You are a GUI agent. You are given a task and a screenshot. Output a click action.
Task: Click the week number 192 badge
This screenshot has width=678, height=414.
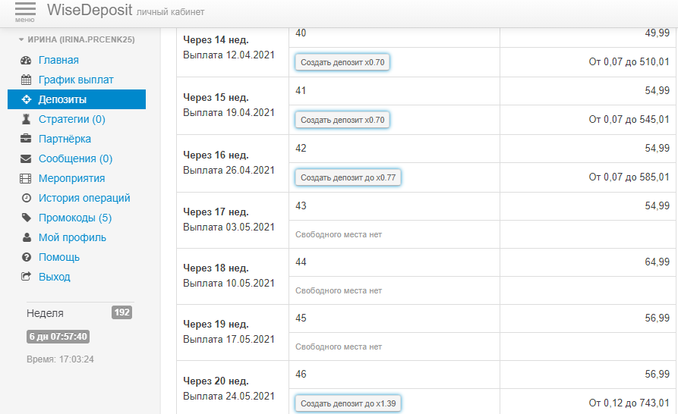[x=121, y=312]
